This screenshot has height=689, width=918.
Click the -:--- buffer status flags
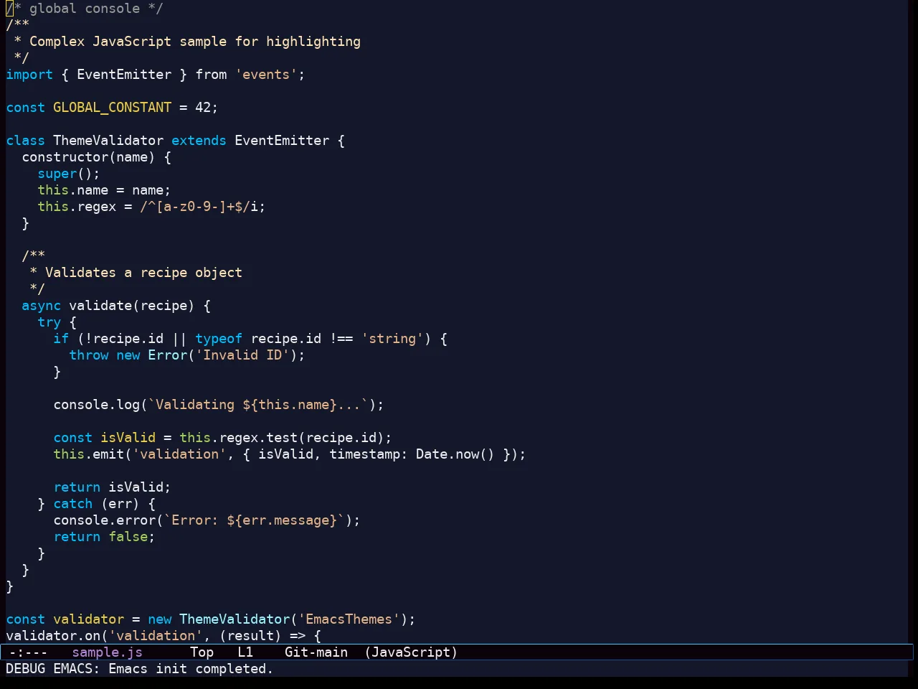coord(29,652)
